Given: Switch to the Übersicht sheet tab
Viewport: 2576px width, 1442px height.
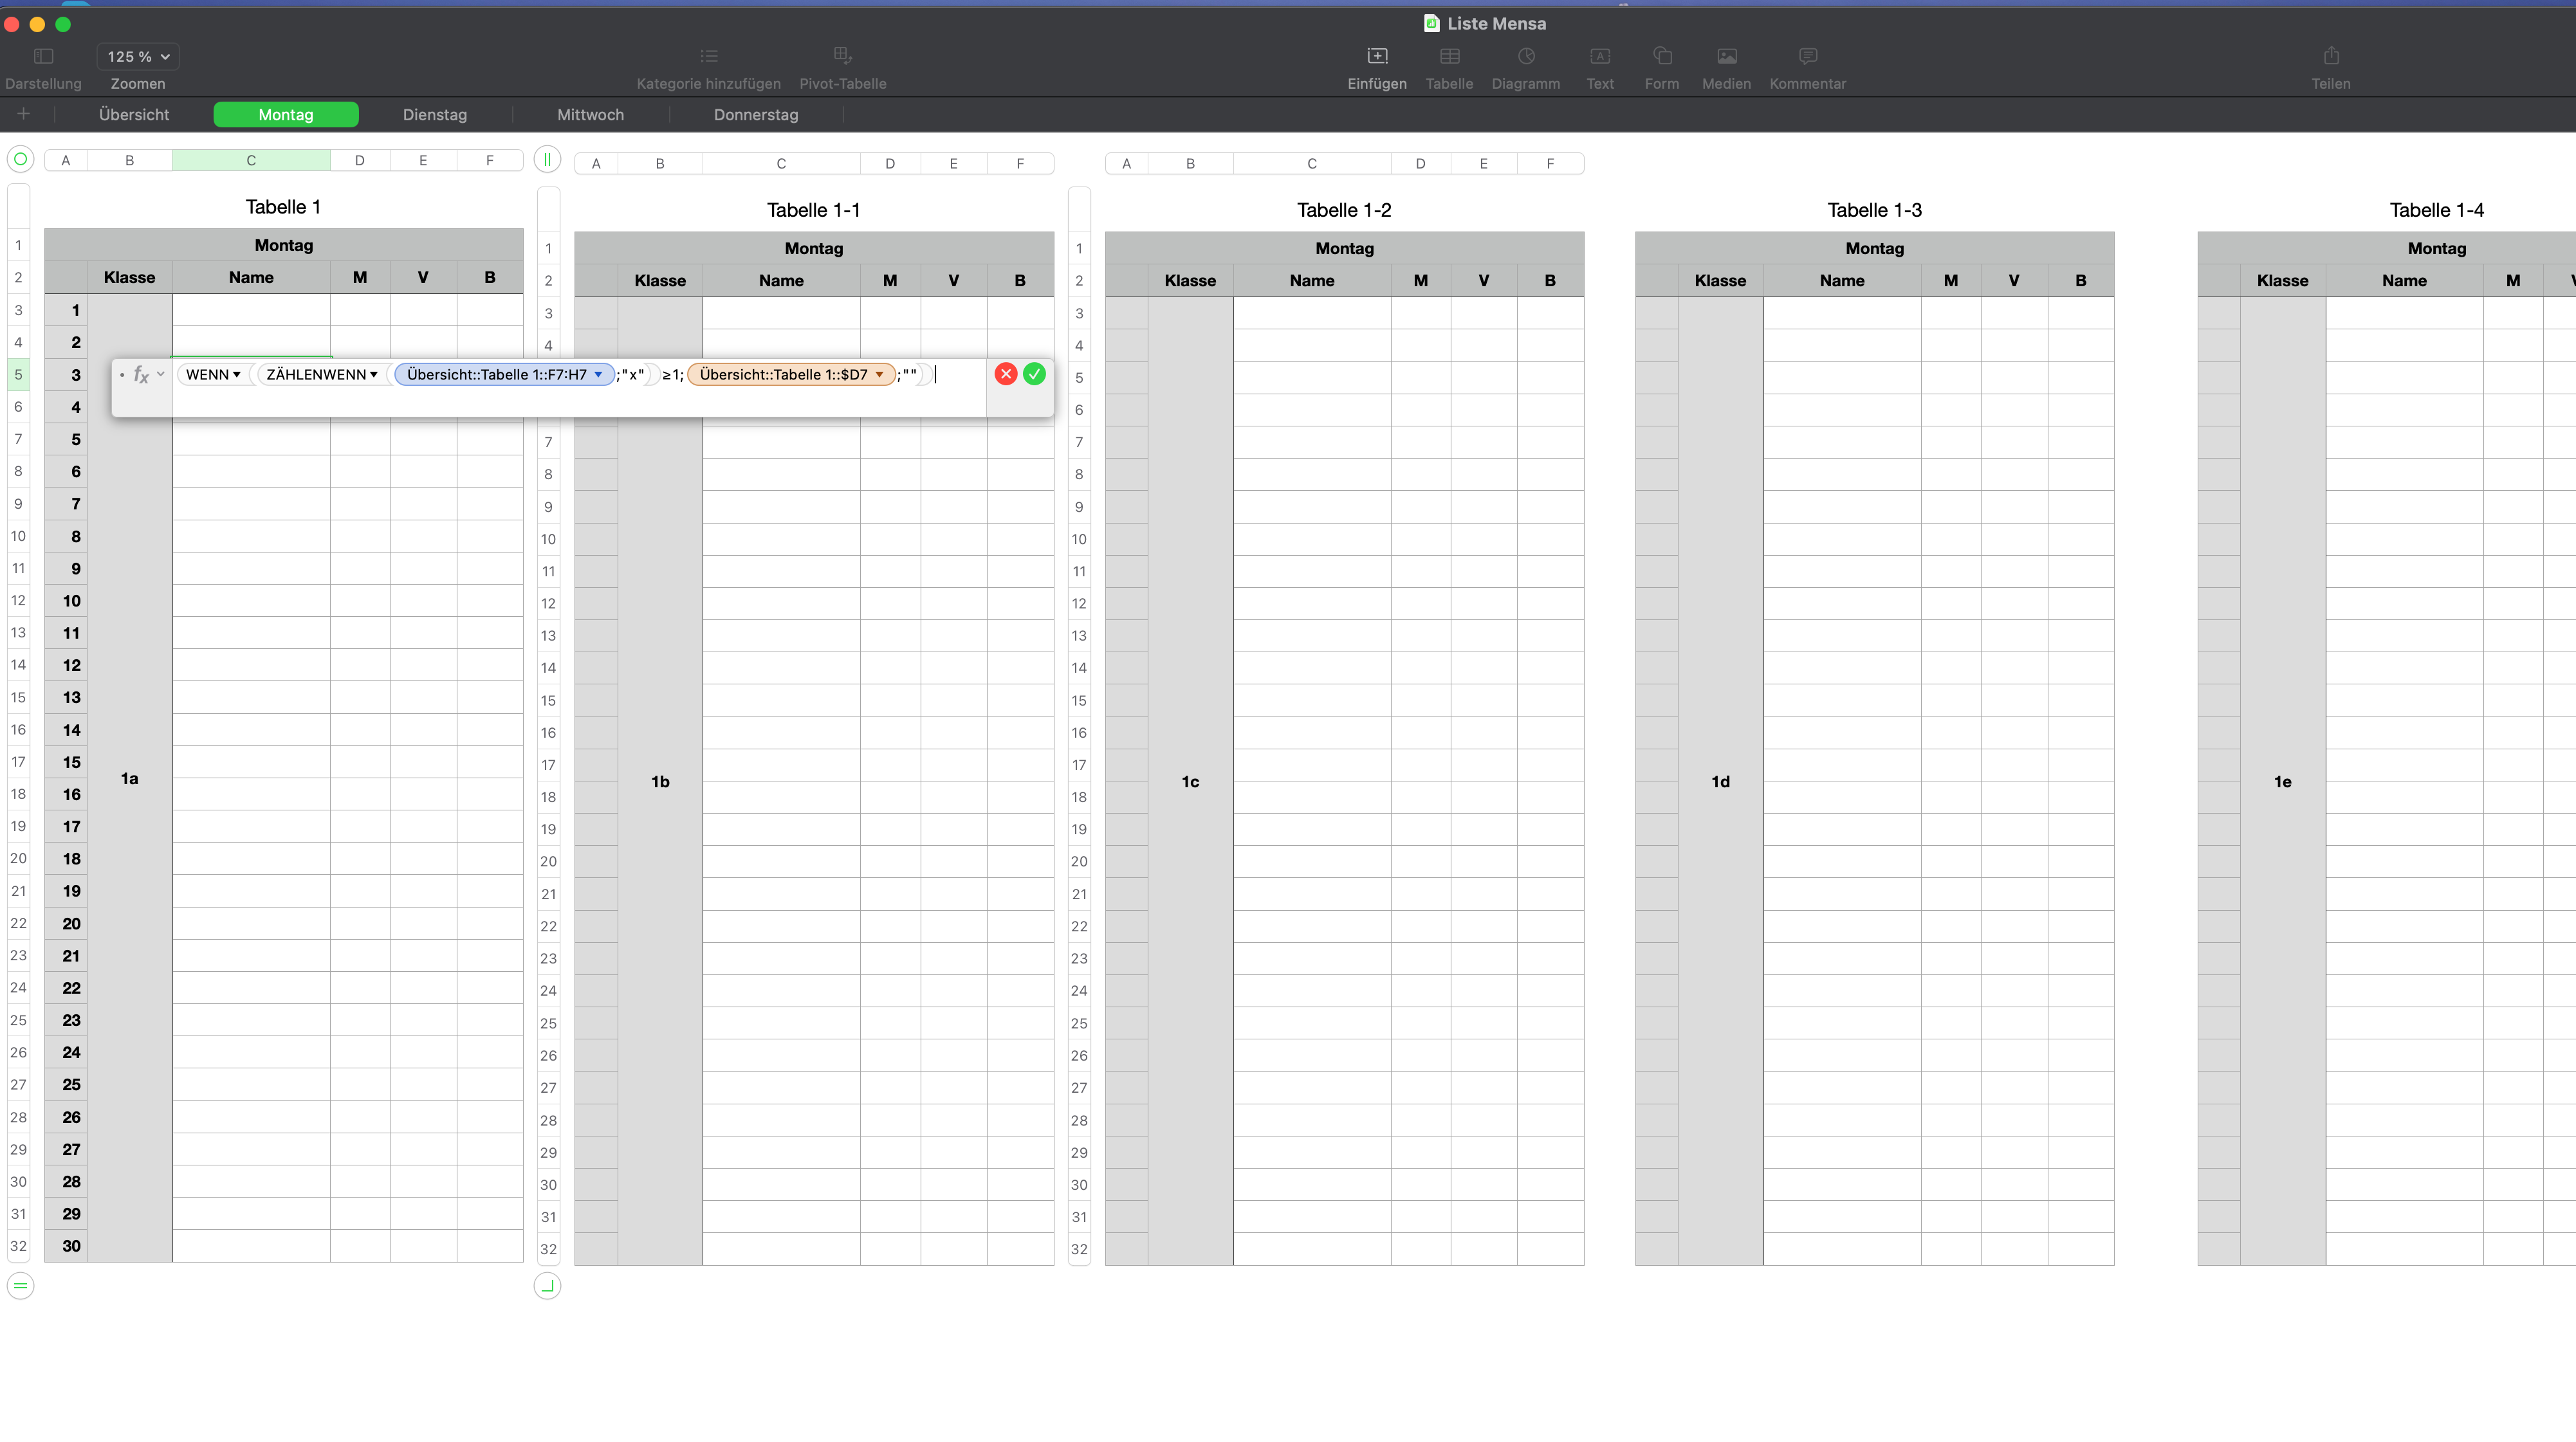Looking at the screenshot, I should point(134,115).
